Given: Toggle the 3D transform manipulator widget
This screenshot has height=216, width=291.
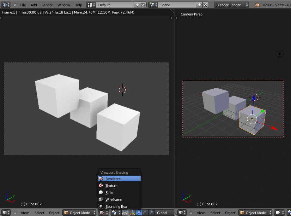Looking at the screenshot, I should (133, 212).
